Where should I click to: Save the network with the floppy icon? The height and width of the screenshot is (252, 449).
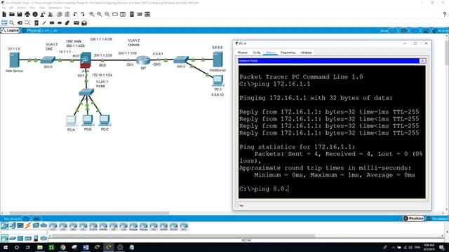point(20,14)
